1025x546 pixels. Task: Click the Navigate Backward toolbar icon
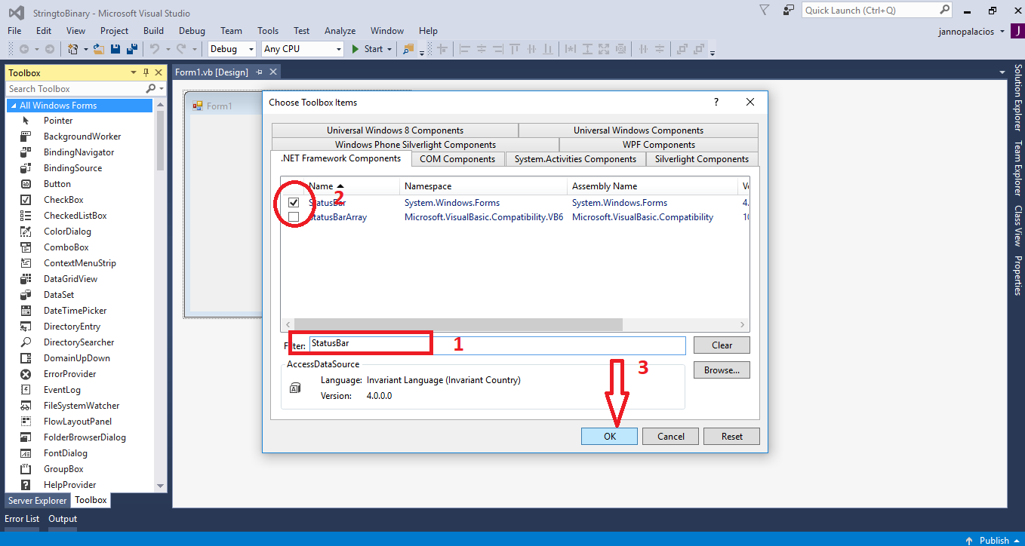coord(24,49)
